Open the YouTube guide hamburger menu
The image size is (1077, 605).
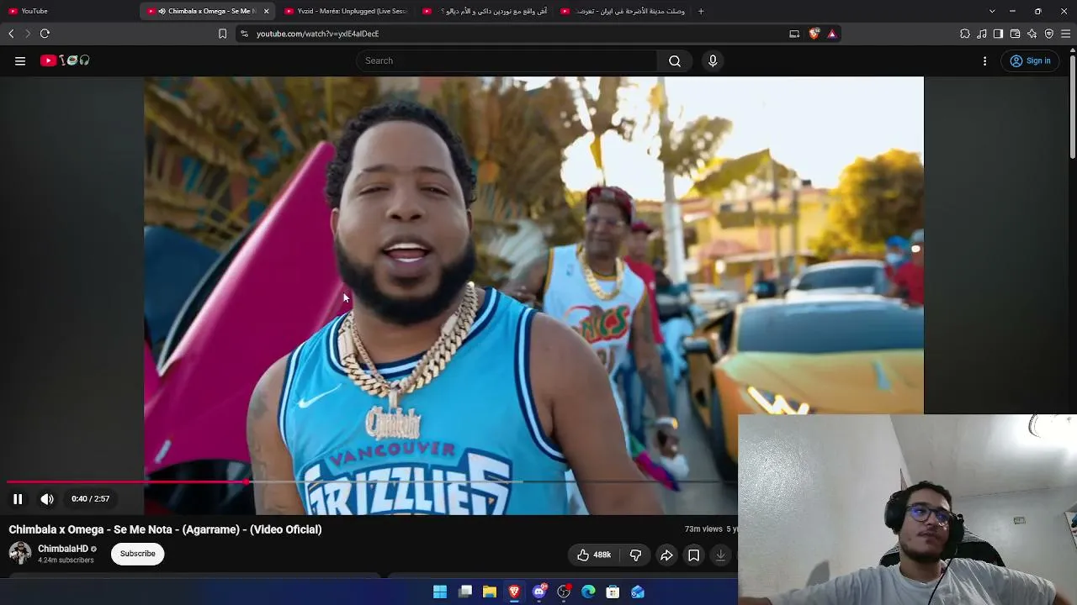coord(20,60)
